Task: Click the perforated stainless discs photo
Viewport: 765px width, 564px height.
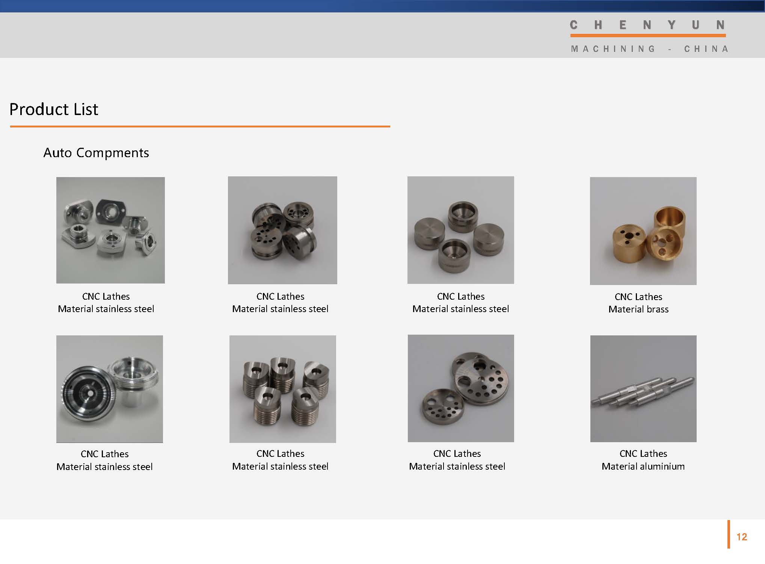Action: (461, 388)
